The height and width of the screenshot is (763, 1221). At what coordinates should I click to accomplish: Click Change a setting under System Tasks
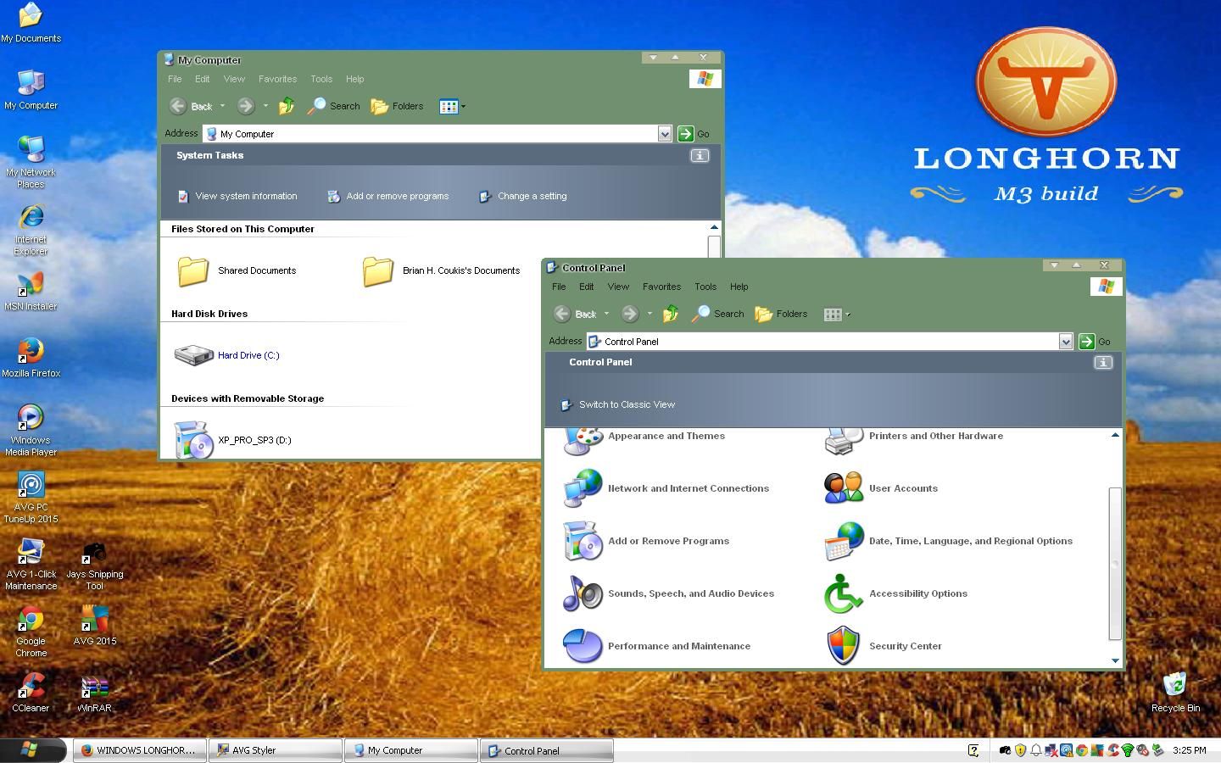tap(532, 196)
